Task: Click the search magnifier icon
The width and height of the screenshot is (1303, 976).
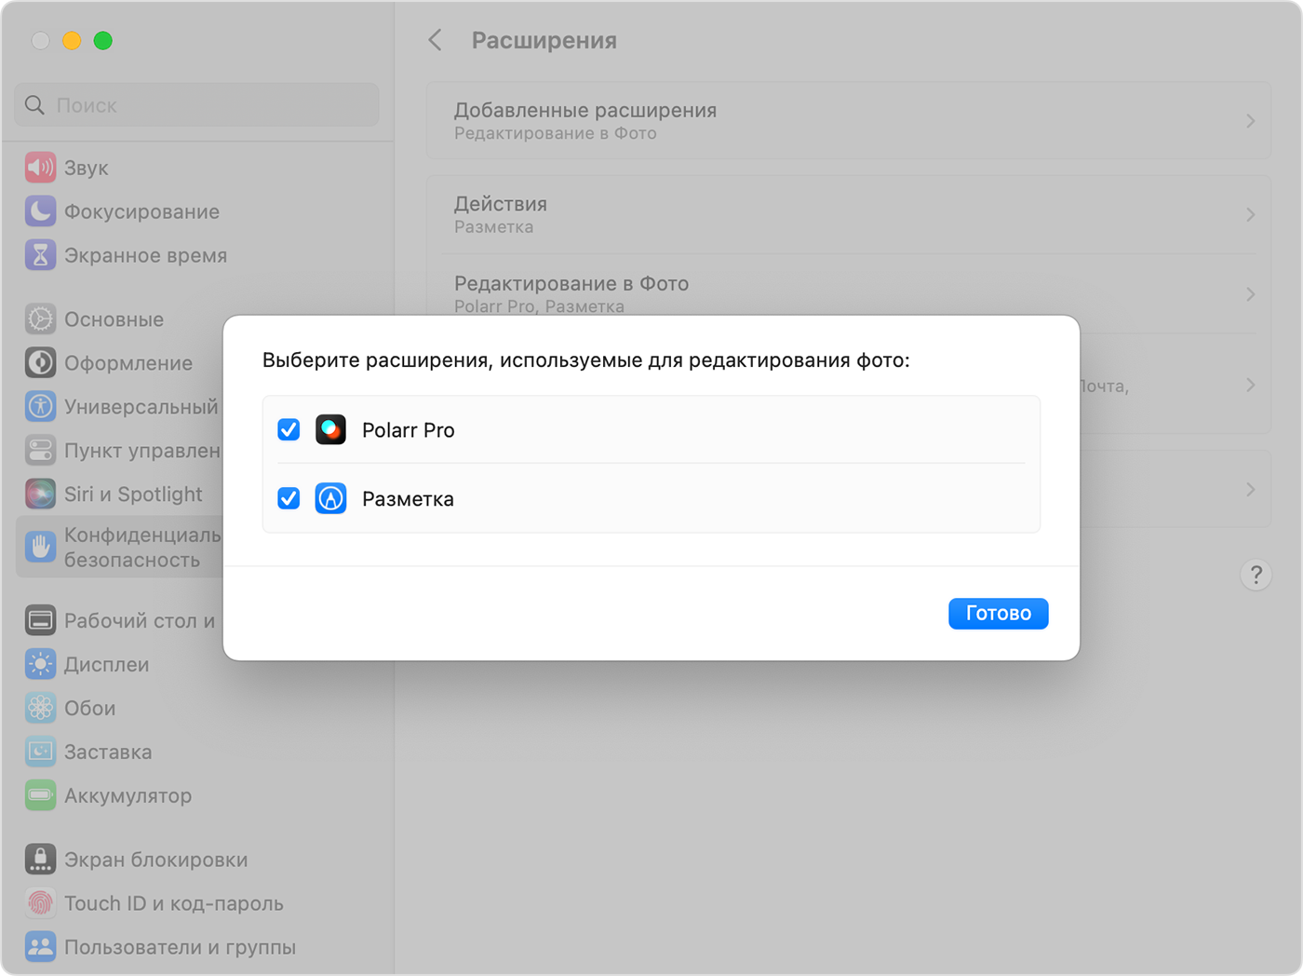Action: tap(34, 105)
